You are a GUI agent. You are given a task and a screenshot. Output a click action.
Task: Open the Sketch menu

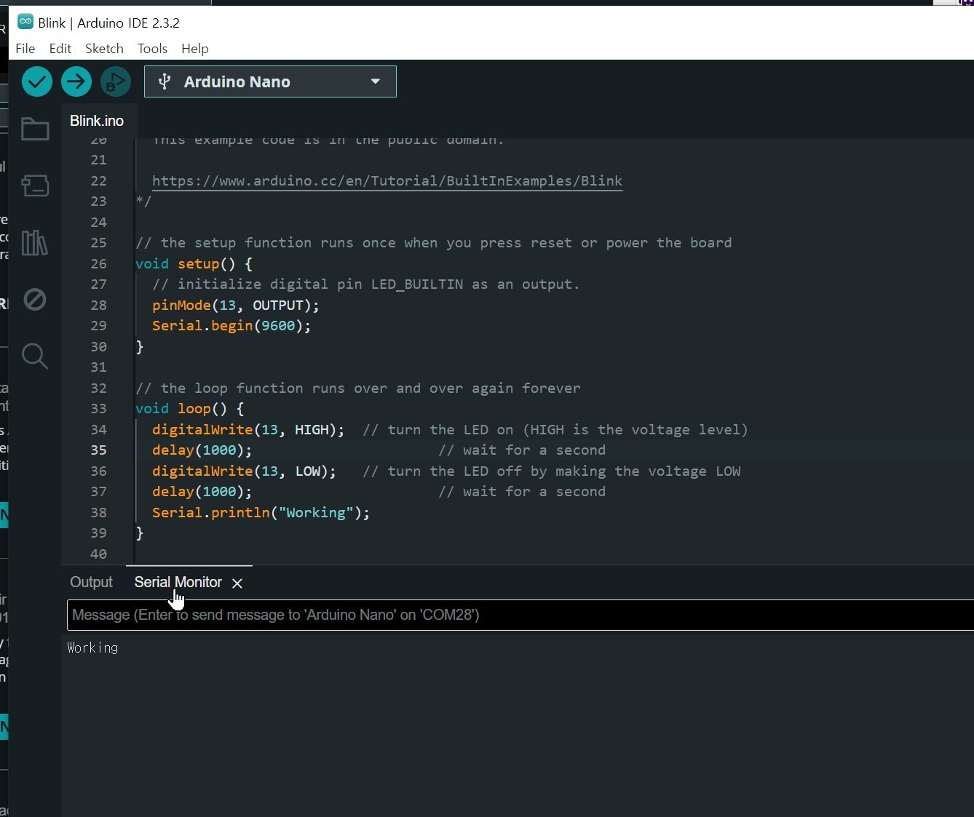click(x=104, y=49)
